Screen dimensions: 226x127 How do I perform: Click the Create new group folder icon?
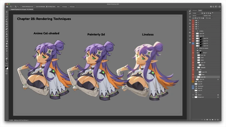213,120
